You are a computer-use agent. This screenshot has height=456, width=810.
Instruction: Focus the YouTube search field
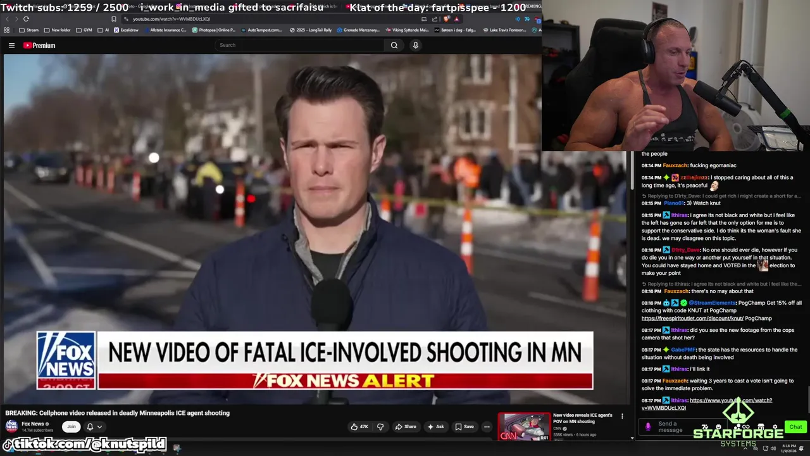click(x=299, y=45)
